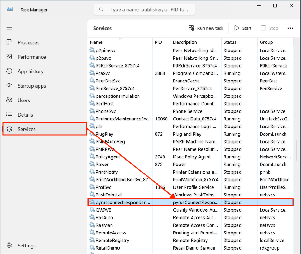Sort by the PID column header
Image resolution: width=301 pixels, height=254 pixels.
pos(162,42)
